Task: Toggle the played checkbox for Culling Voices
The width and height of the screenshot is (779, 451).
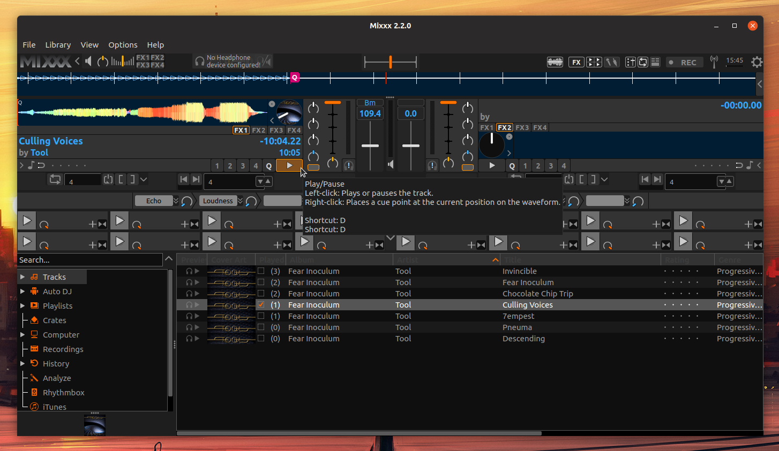Action: 261,304
